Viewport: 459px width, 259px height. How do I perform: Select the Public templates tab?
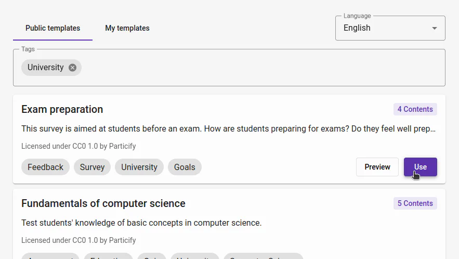pyautogui.click(x=53, y=28)
